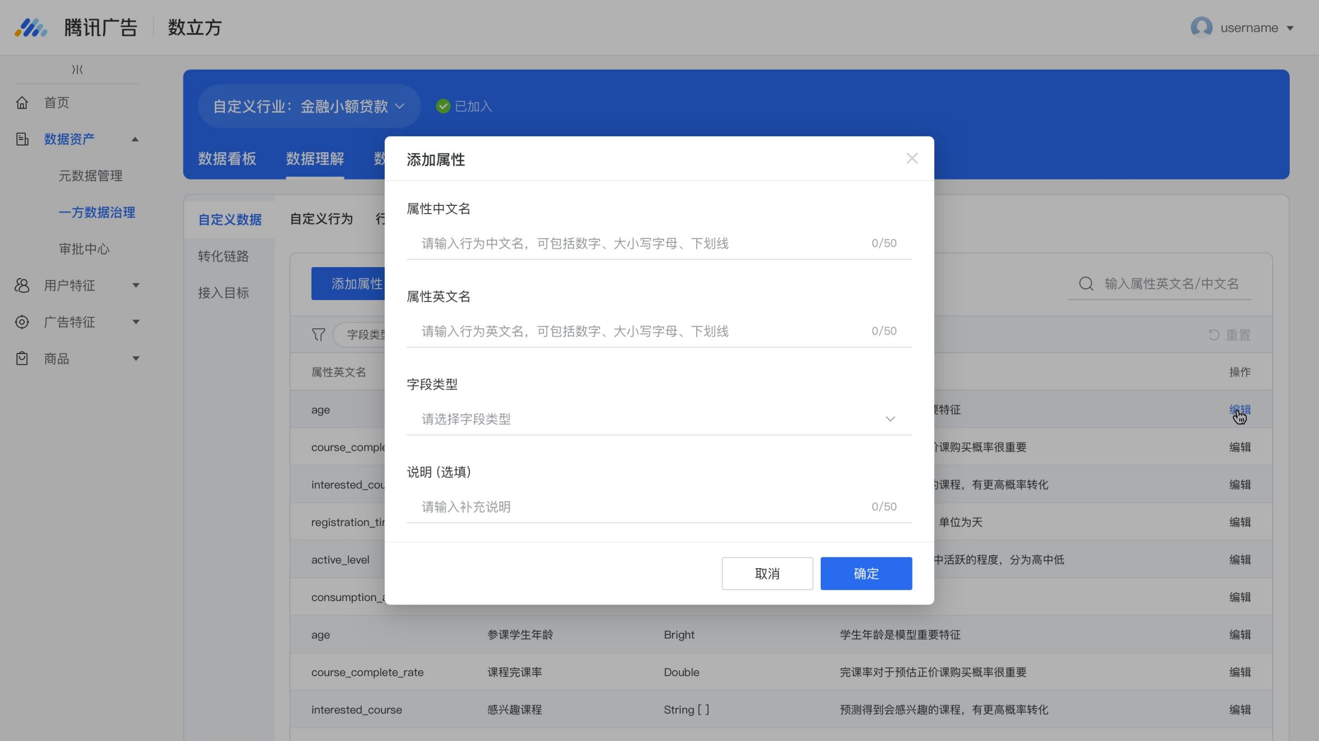Open 元数据管理 in the sidebar
Screen dimensions: 1319x741
(90, 176)
